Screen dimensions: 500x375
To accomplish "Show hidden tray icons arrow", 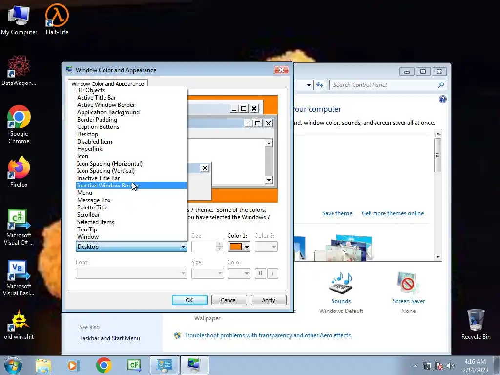I will click(x=415, y=366).
